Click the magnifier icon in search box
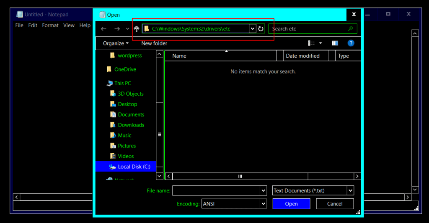Viewport: 429px width, 223px height. (351, 28)
